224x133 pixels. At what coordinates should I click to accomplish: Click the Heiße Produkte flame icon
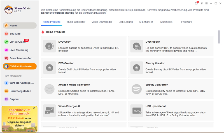pyautogui.click(x=43, y=32)
